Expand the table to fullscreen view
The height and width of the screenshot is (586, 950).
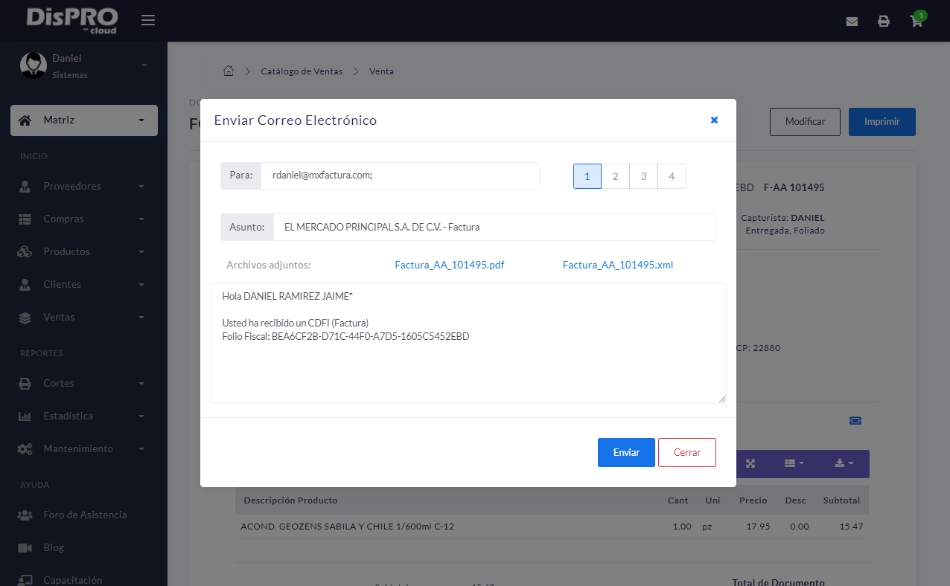(750, 463)
